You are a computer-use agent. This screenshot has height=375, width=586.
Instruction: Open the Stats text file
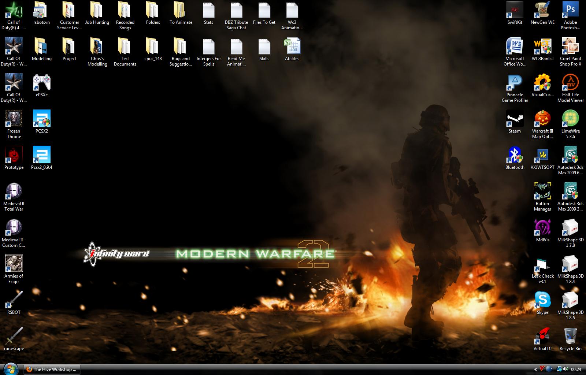[208, 14]
